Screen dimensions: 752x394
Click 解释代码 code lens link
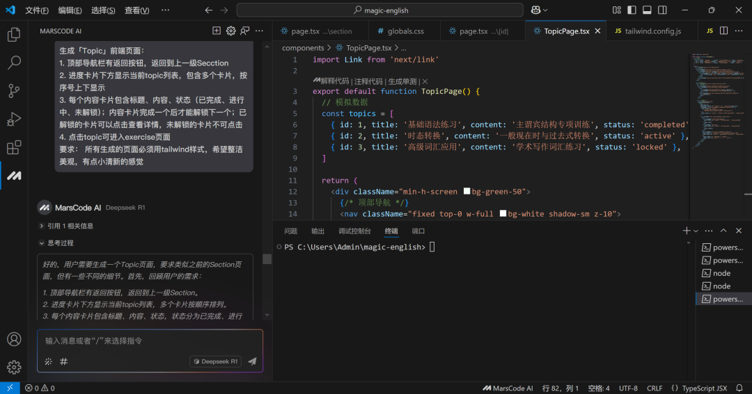pos(334,81)
